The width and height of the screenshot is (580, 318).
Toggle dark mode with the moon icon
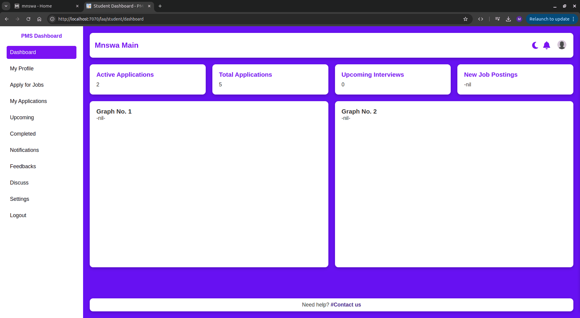click(x=535, y=45)
